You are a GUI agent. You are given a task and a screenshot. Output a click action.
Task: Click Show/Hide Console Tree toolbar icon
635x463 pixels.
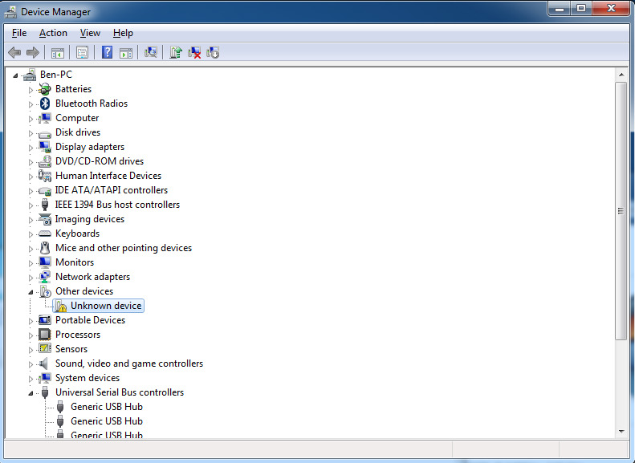click(x=58, y=53)
